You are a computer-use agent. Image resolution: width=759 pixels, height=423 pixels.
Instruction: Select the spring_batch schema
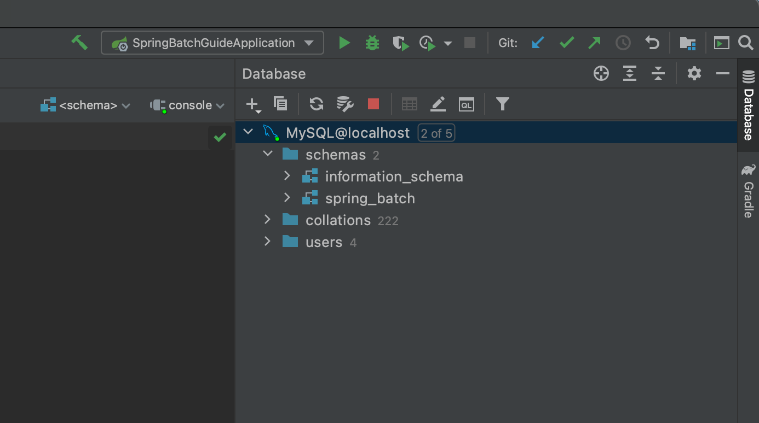[370, 198]
